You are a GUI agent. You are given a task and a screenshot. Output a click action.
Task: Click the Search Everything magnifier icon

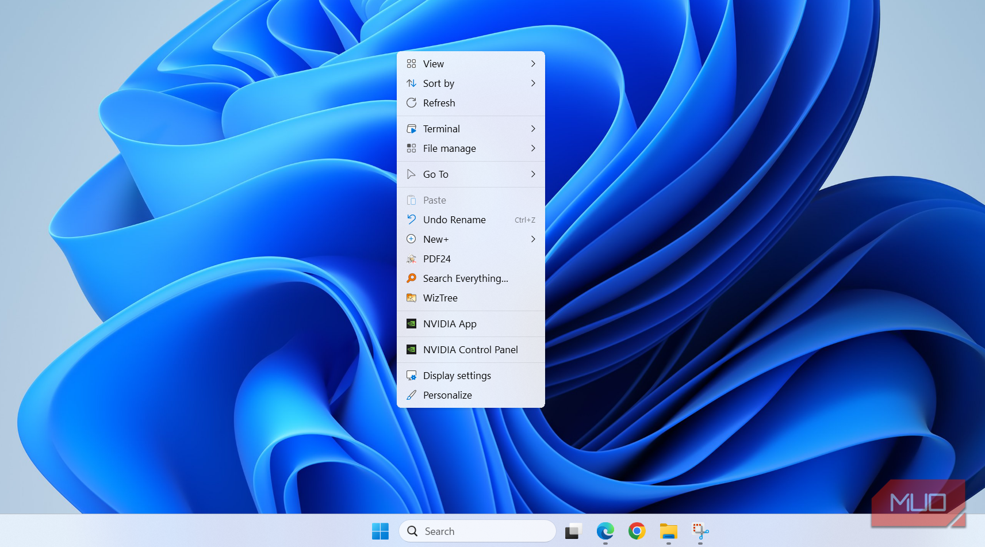pyautogui.click(x=411, y=278)
